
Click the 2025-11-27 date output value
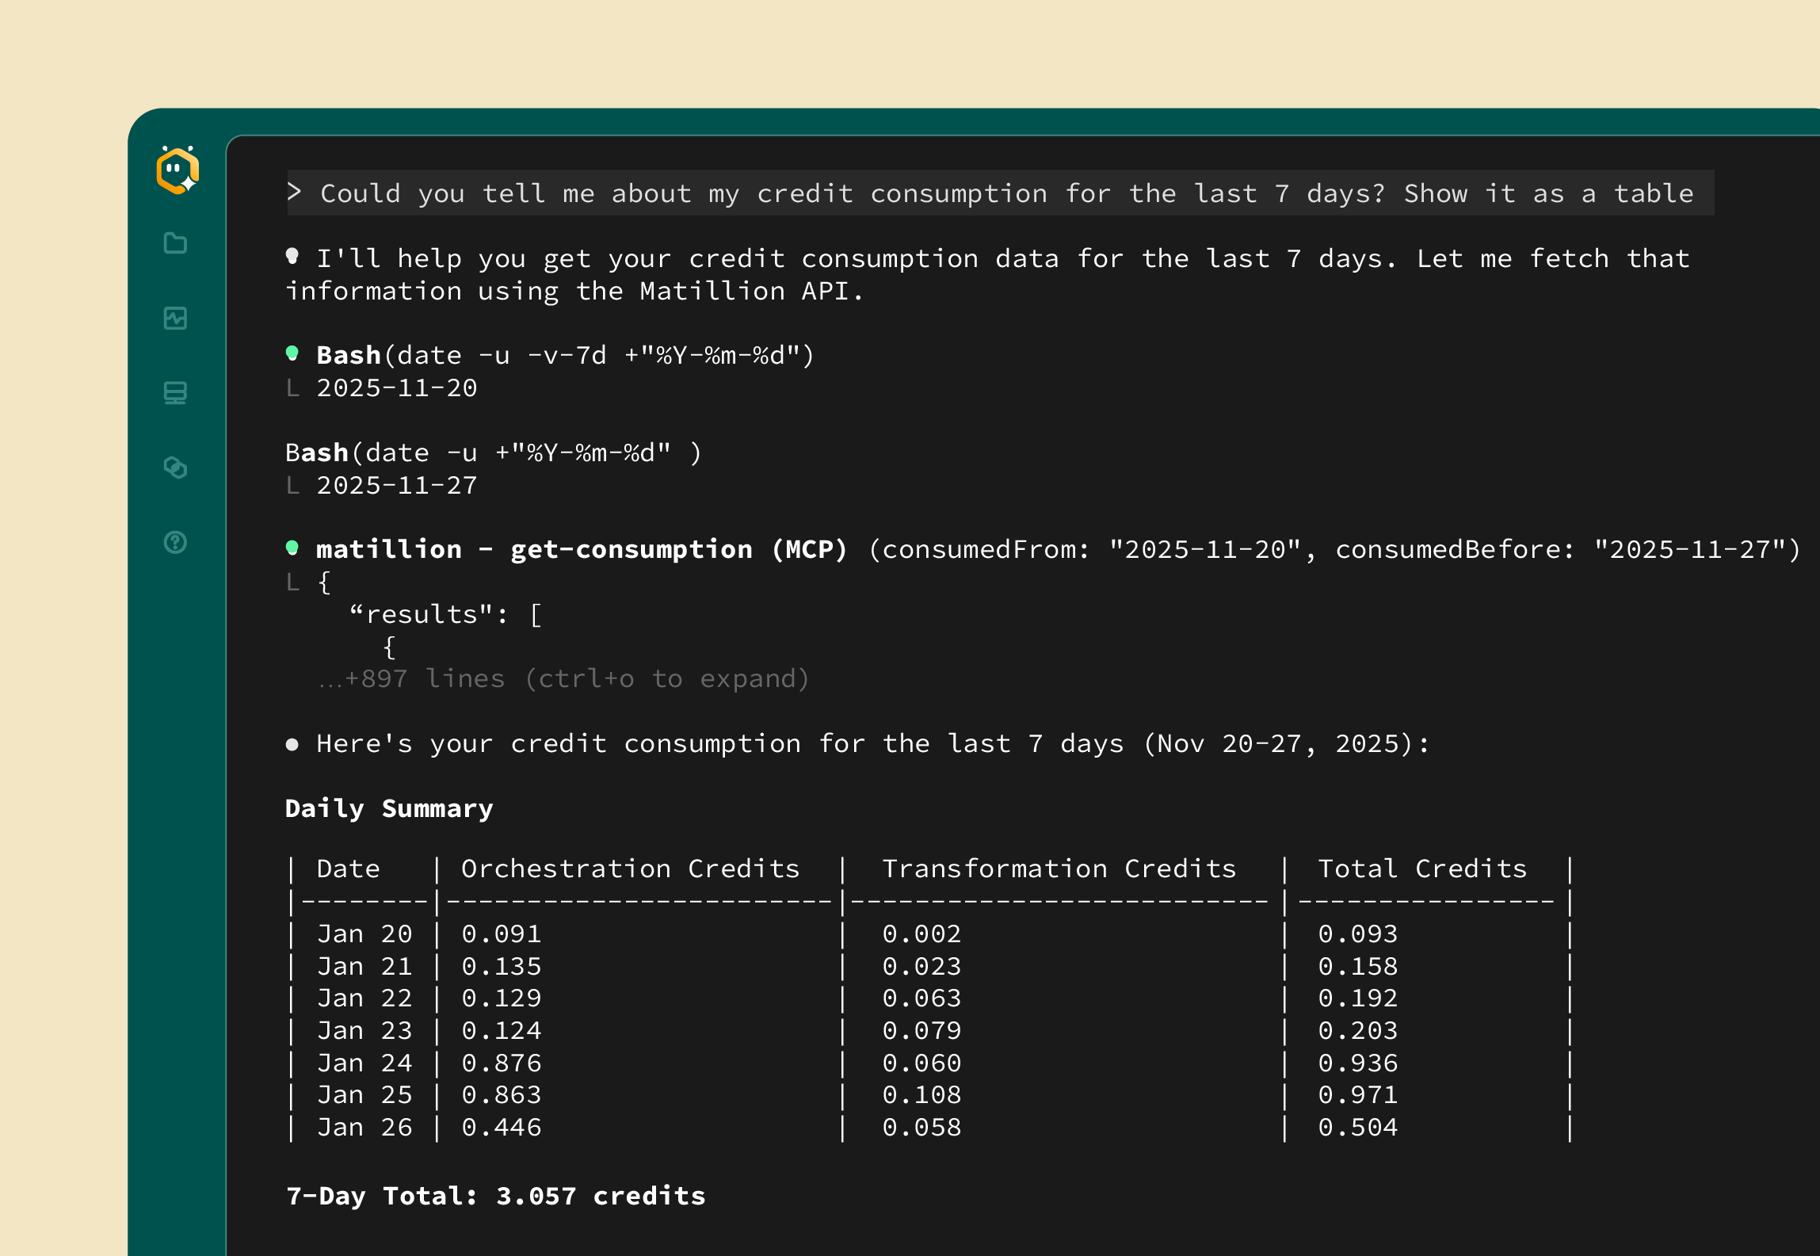tap(396, 484)
